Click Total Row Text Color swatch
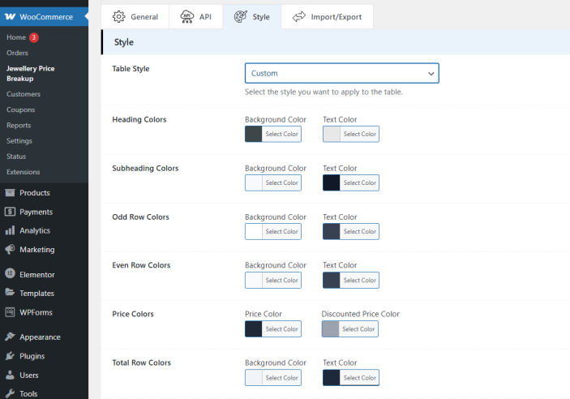 point(332,378)
